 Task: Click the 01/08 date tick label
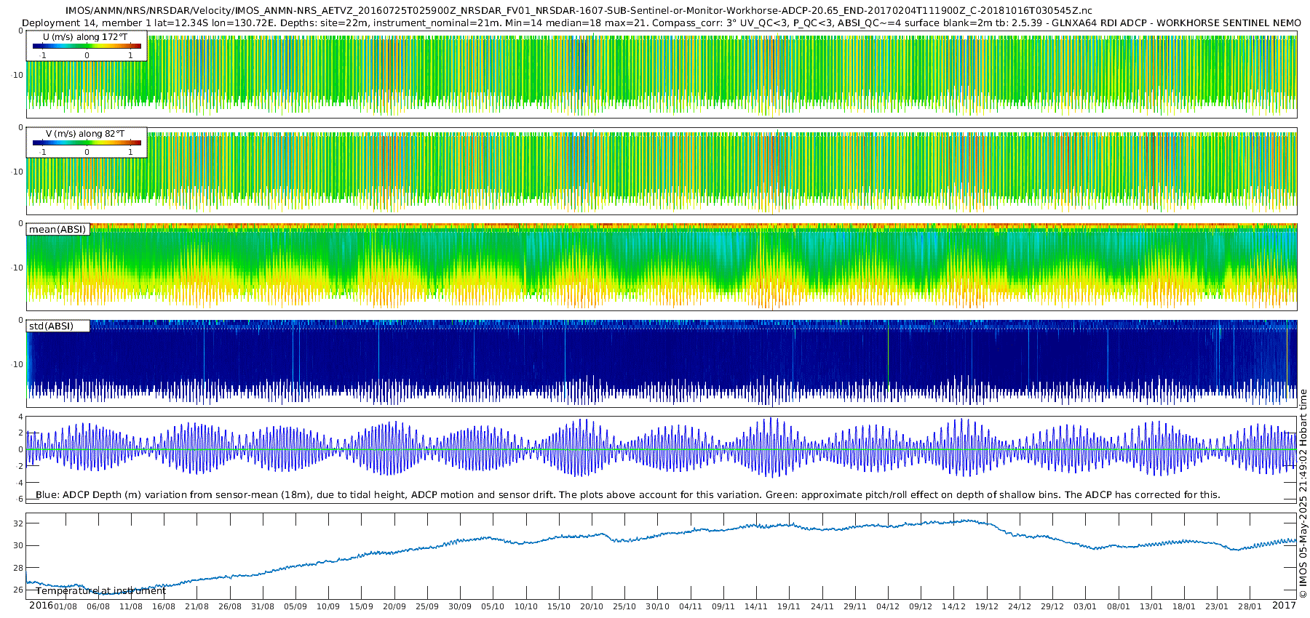(x=65, y=606)
